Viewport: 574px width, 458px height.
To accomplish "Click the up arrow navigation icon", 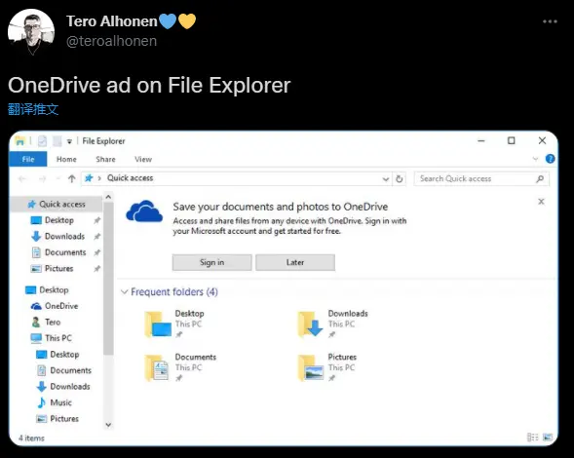I will coord(72,178).
